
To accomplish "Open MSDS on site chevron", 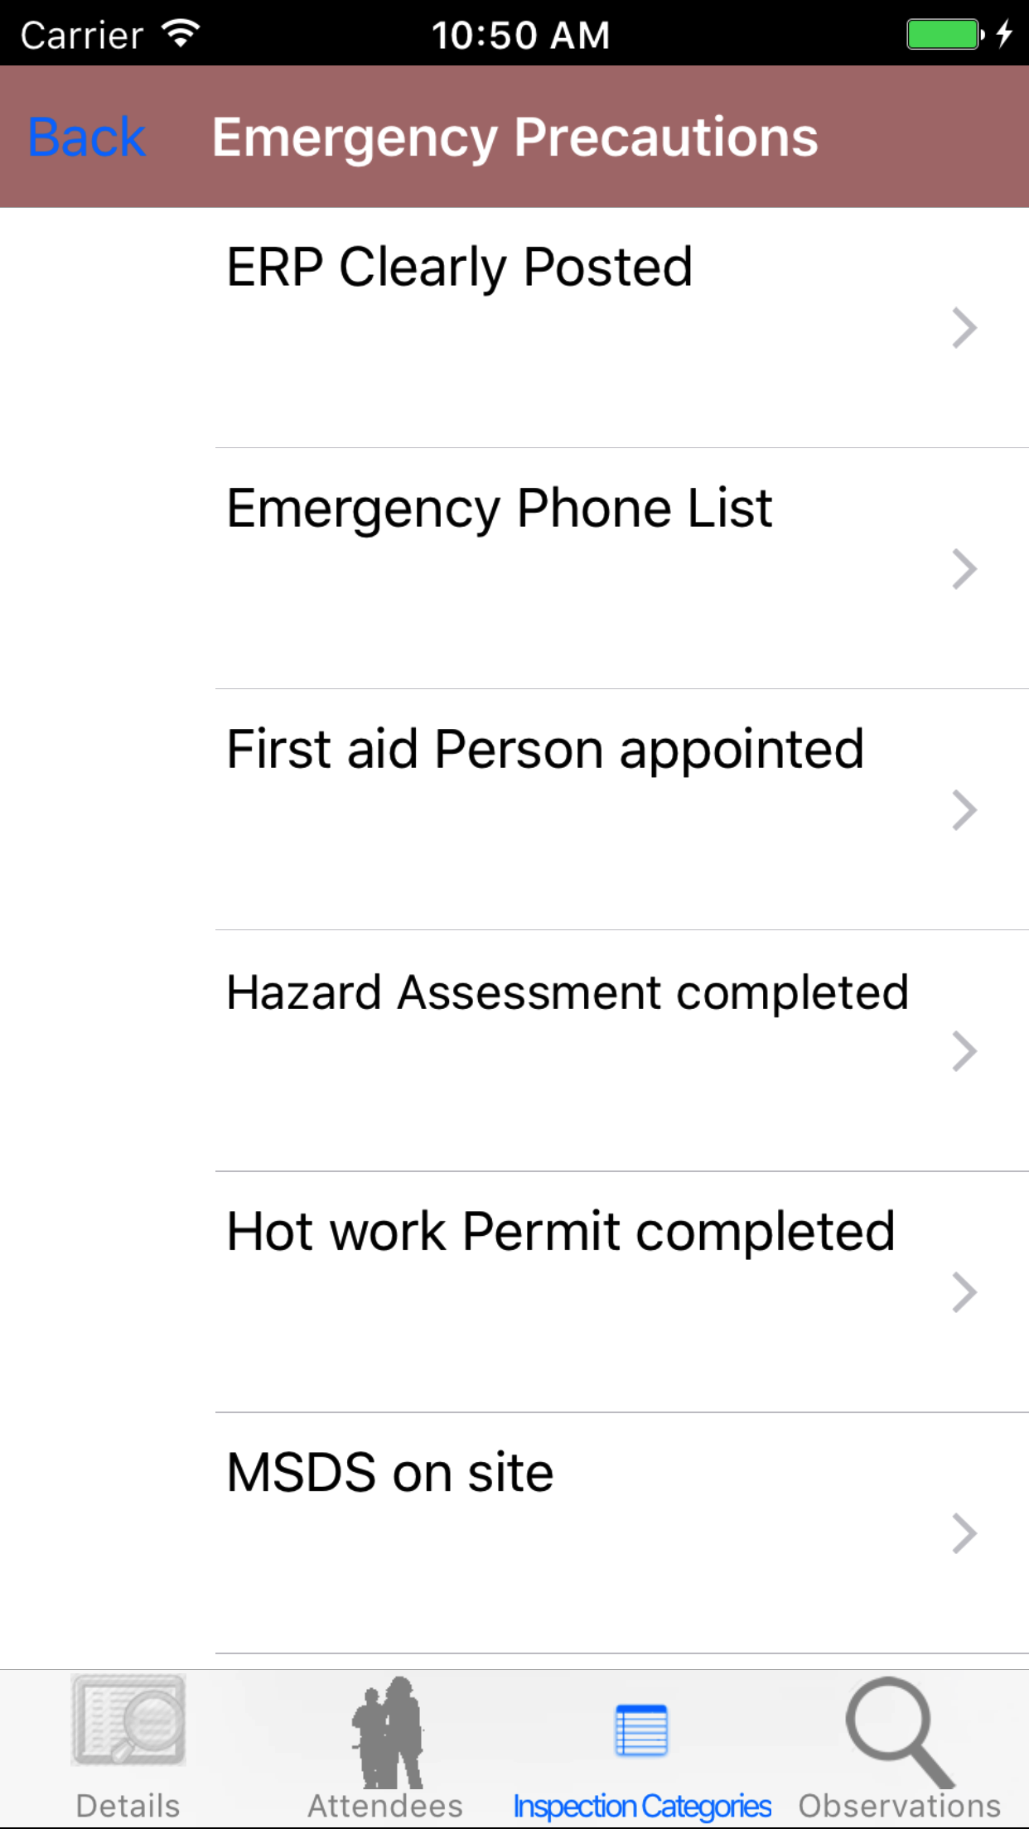I will (x=964, y=1533).
